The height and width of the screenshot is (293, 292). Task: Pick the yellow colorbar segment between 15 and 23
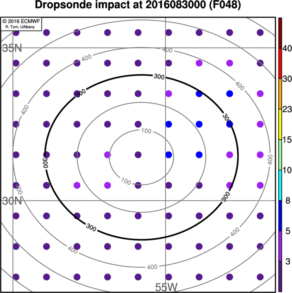tap(280, 124)
